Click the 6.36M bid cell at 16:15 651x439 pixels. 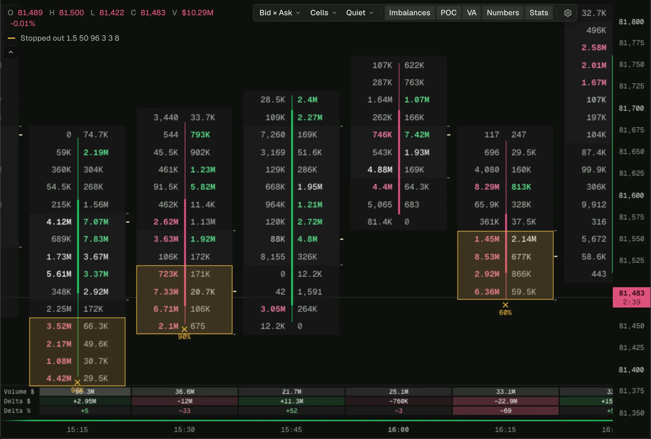click(487, 292)
